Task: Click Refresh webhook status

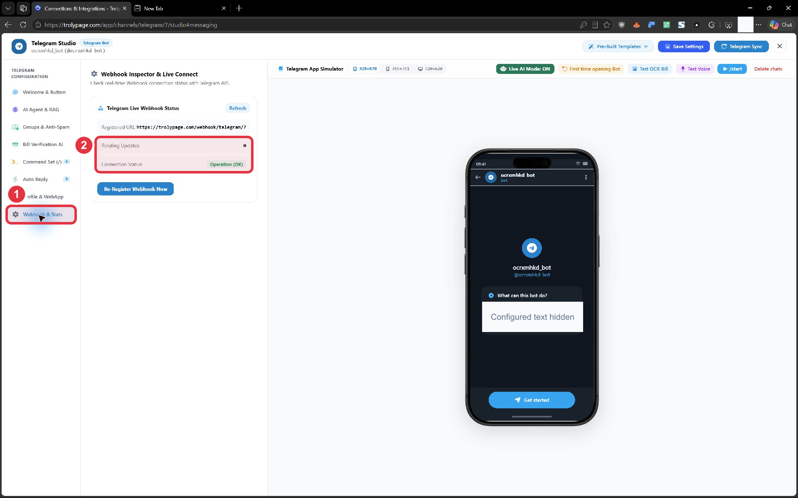Action: coord(238,108)
